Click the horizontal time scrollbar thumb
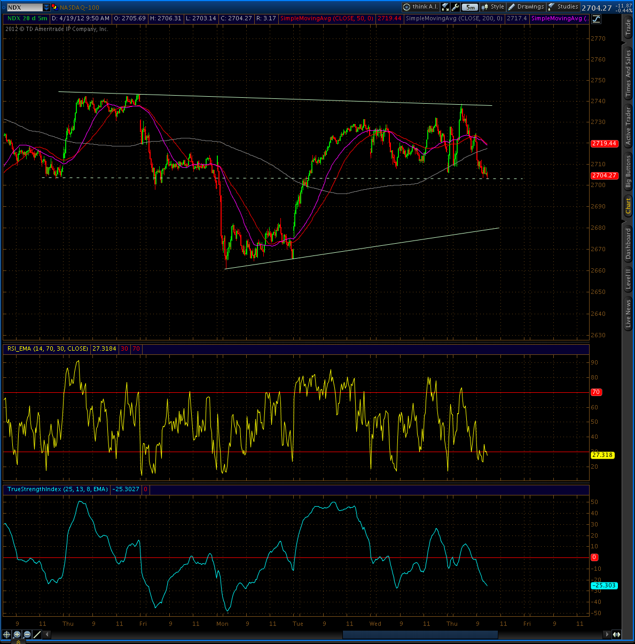 [420, 634]
